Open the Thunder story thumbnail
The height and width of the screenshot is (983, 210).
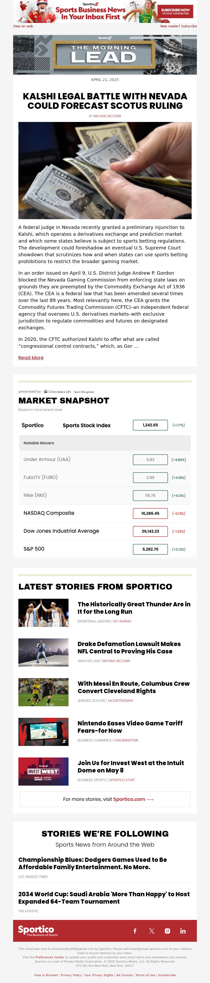pyautogui.click(x=44, y=612)
